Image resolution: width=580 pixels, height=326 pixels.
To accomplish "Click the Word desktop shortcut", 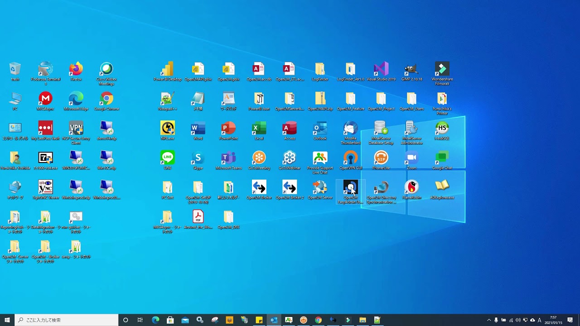I will [198, 131].
